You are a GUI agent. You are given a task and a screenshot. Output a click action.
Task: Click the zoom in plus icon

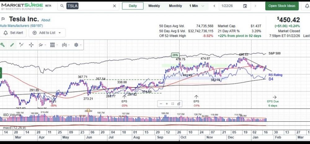pyautogui.click(x=167, y=104)
